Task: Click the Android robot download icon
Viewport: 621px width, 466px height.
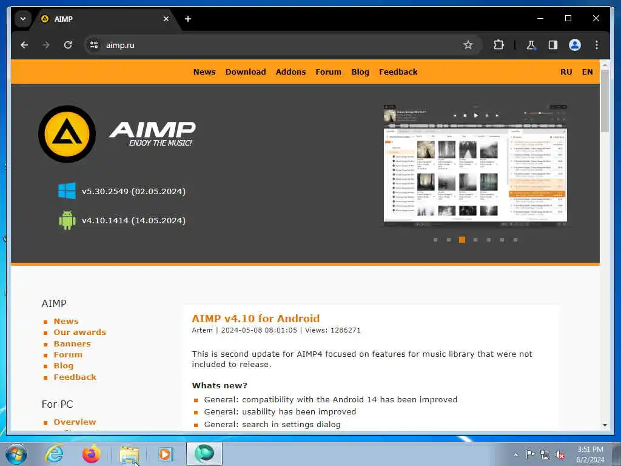Action: (67, 220)
